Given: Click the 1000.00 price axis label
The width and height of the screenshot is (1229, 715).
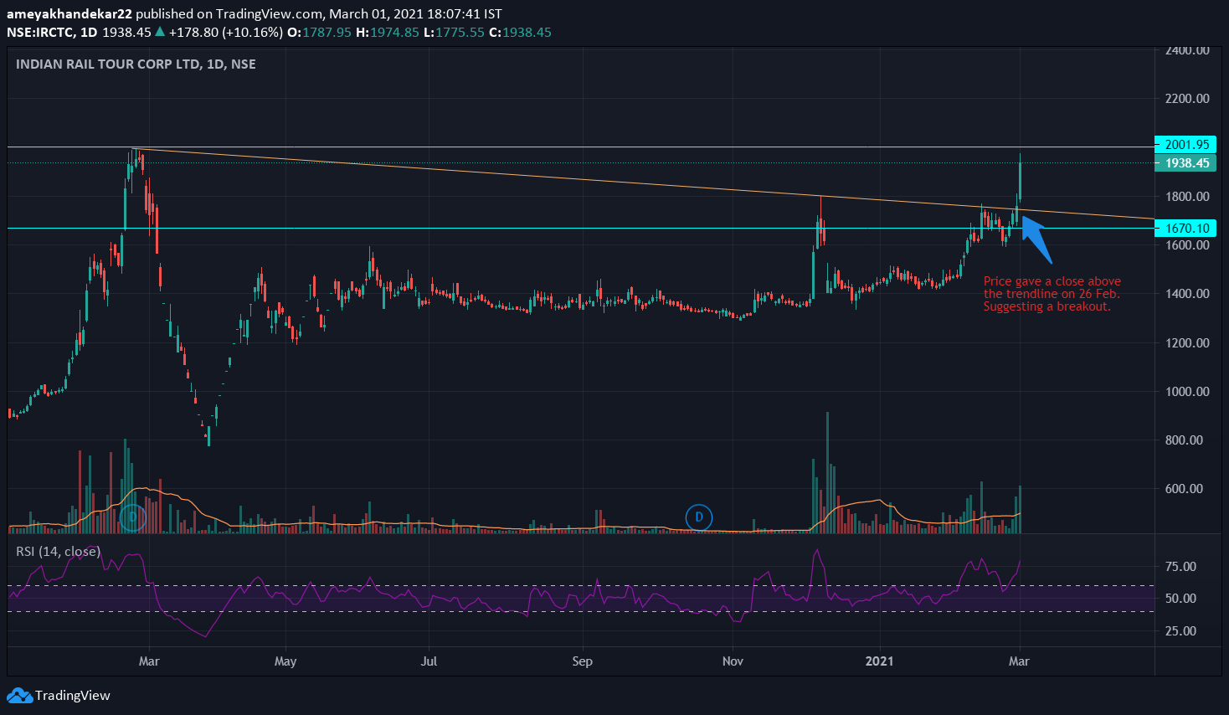Looking at the screenshot, I should [1187, 392].
